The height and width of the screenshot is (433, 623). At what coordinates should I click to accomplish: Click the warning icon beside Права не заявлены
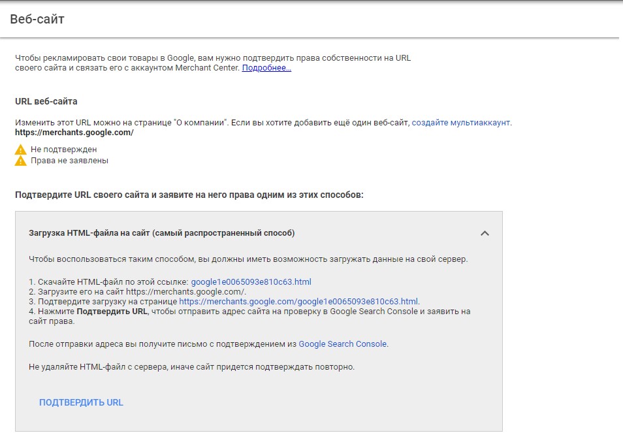[x=21, y=161]
